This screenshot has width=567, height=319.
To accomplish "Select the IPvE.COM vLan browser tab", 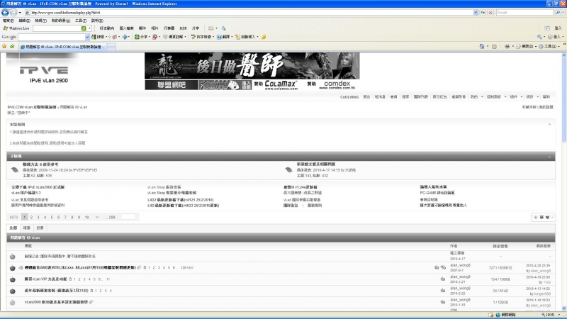I will pyautogui.click(x=62, y=47).
